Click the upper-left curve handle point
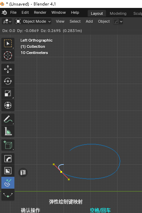This screenshot has width=142, height=213. [54, 164]
